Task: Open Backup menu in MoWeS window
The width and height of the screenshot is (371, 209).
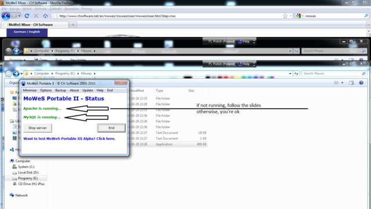Action: pos(60,91)
